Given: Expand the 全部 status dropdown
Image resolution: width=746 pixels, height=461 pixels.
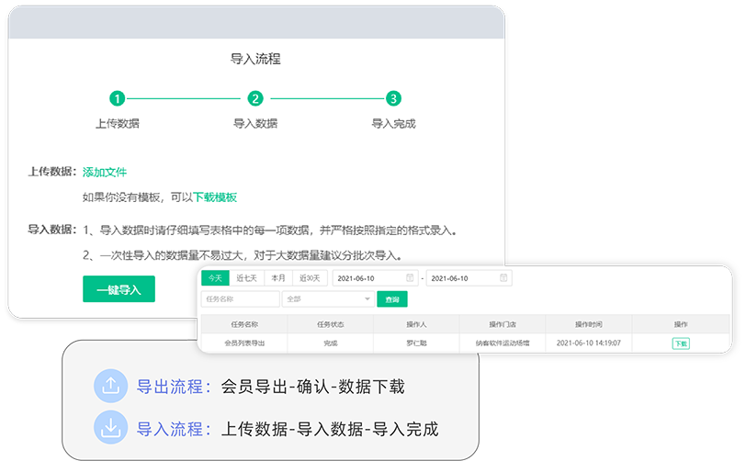Looking at the screenshot, I should click(x=328, y=298).
